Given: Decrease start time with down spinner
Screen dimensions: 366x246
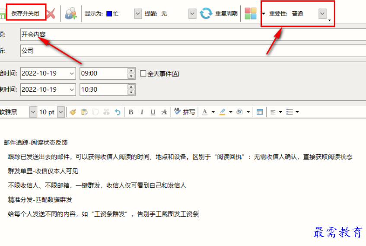Looking at the screenshot, I should [x=131, y=76].
